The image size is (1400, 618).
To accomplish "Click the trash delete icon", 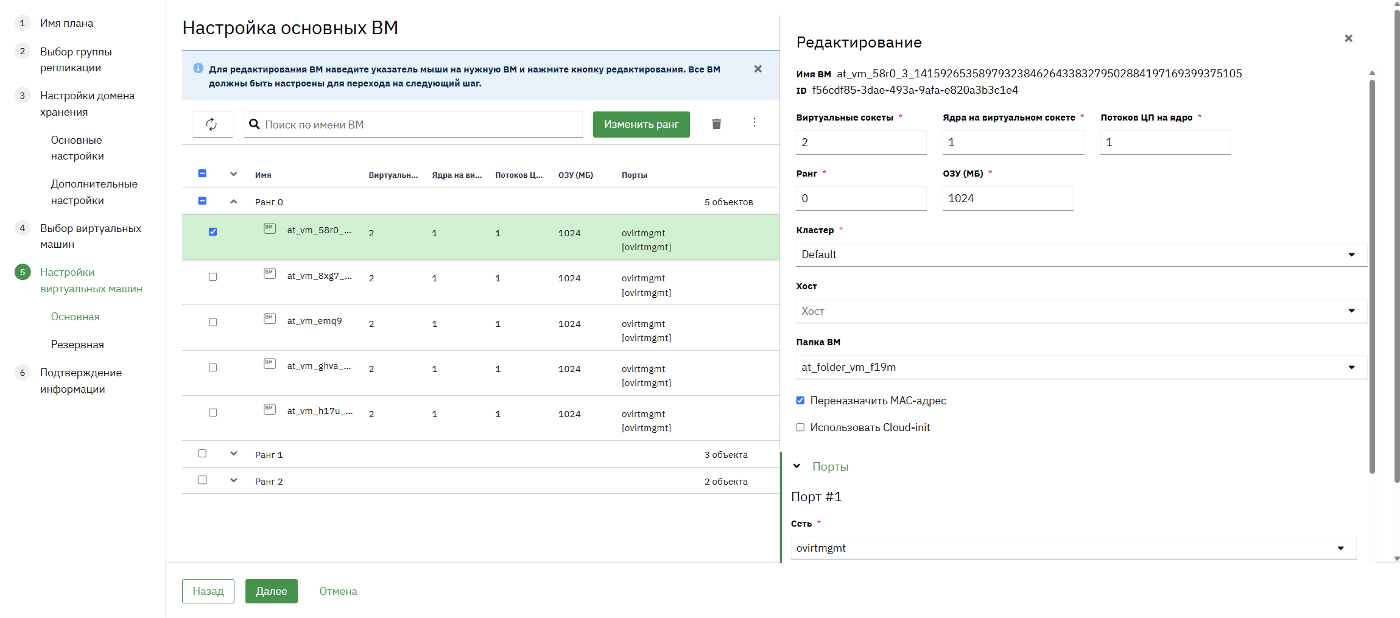I will (x=716, y=124).
